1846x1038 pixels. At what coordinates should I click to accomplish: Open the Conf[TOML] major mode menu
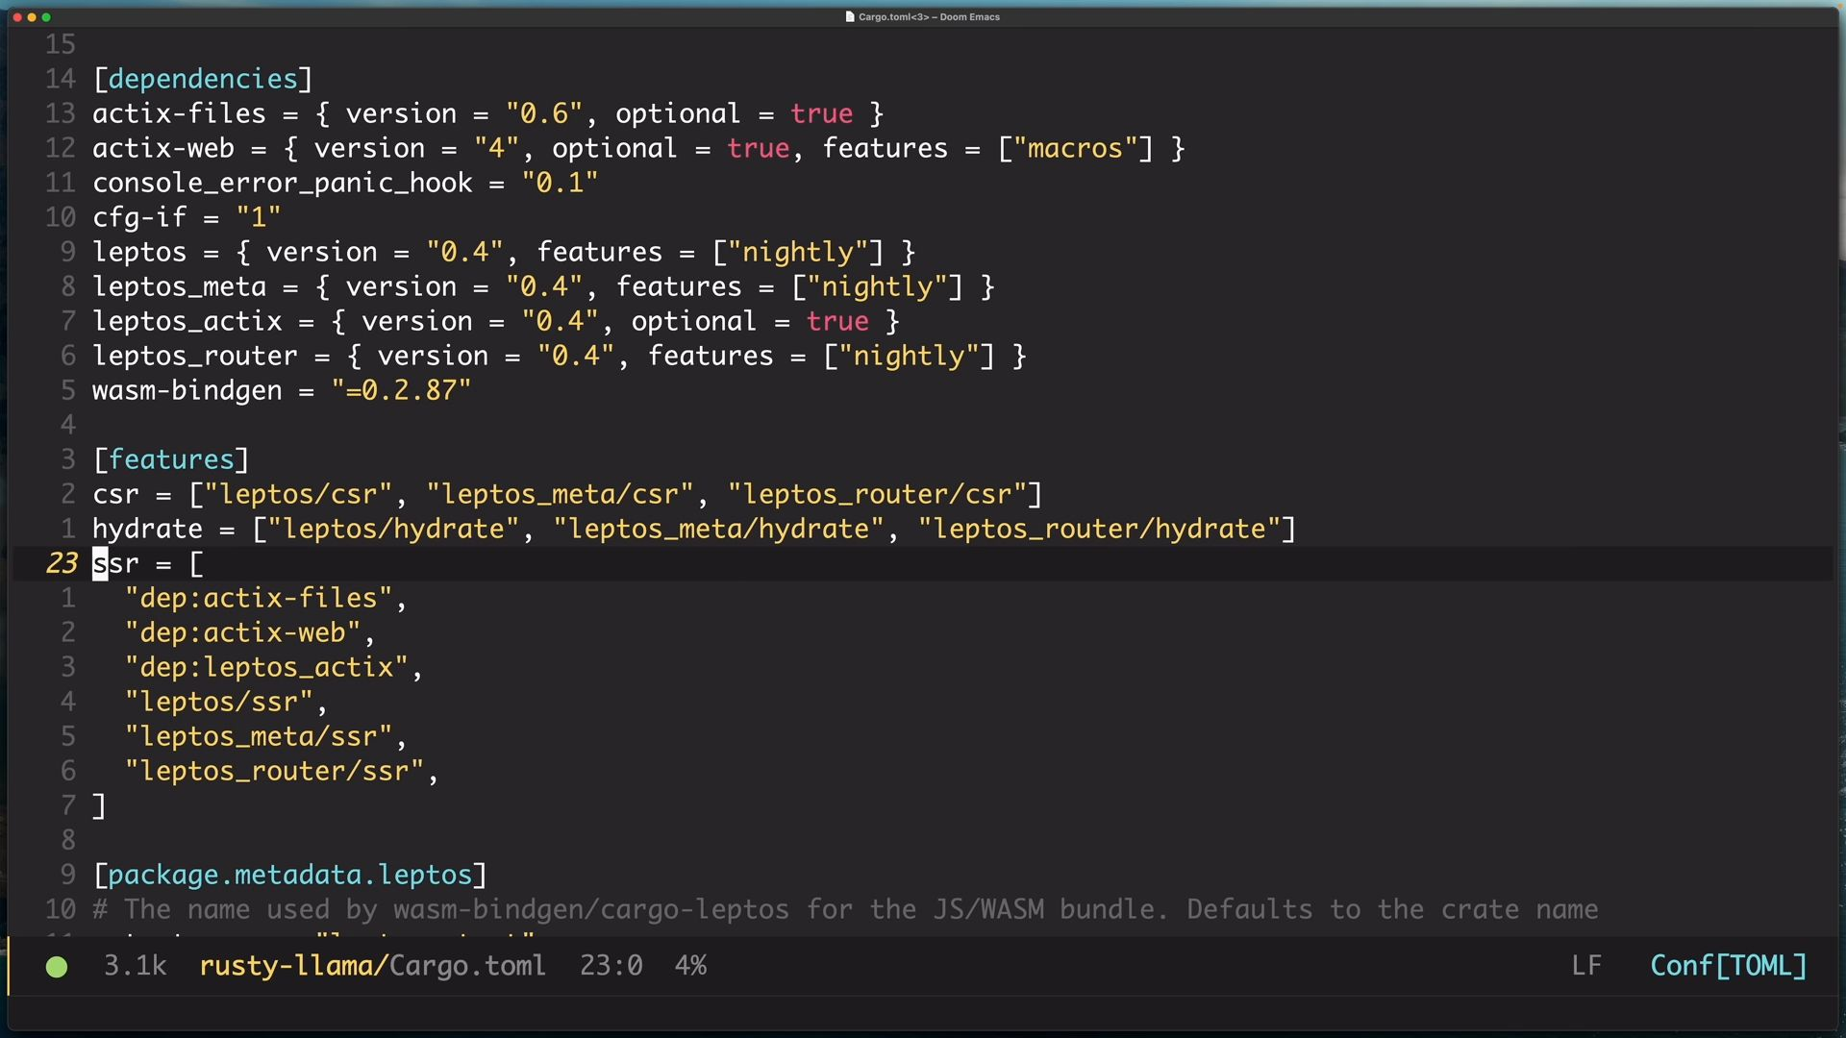[1728, 966]
